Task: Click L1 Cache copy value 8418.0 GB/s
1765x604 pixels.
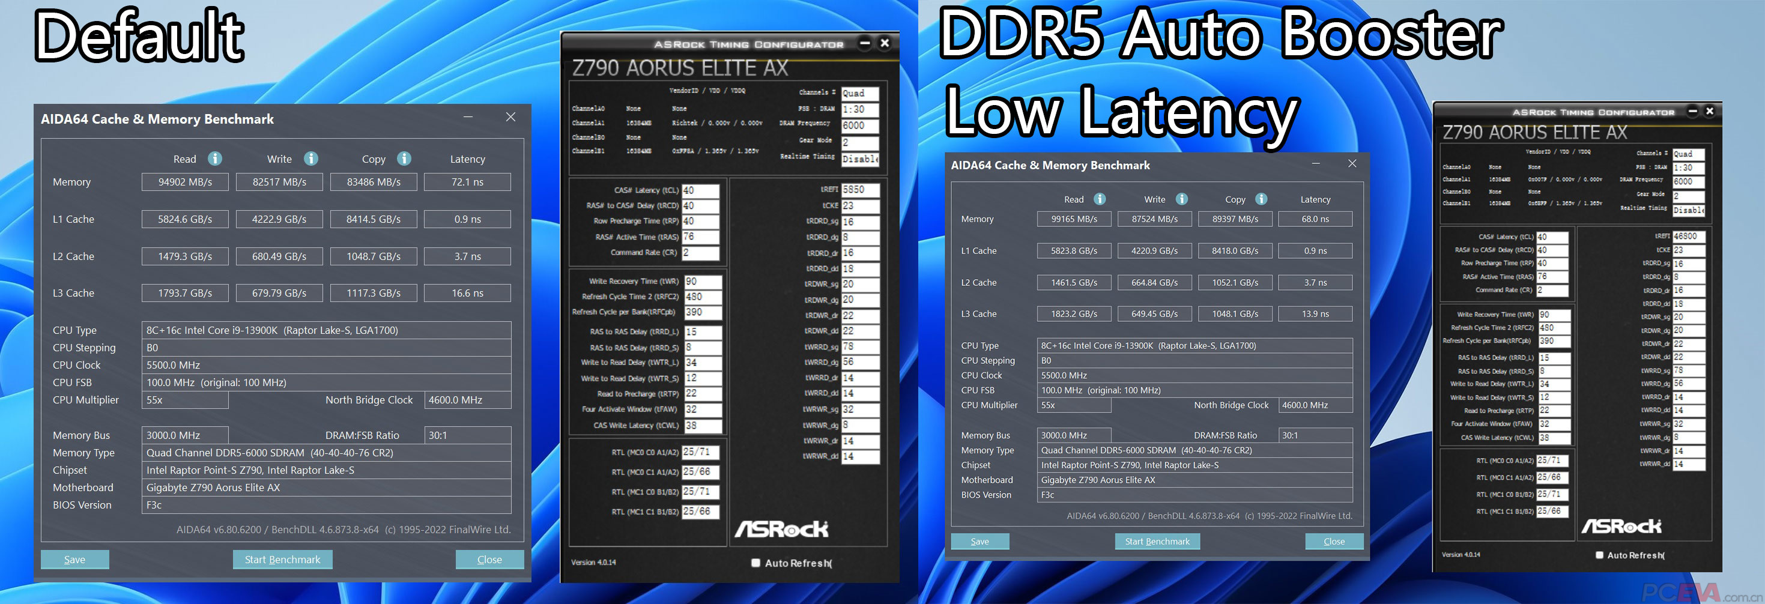Action: 1235,250
